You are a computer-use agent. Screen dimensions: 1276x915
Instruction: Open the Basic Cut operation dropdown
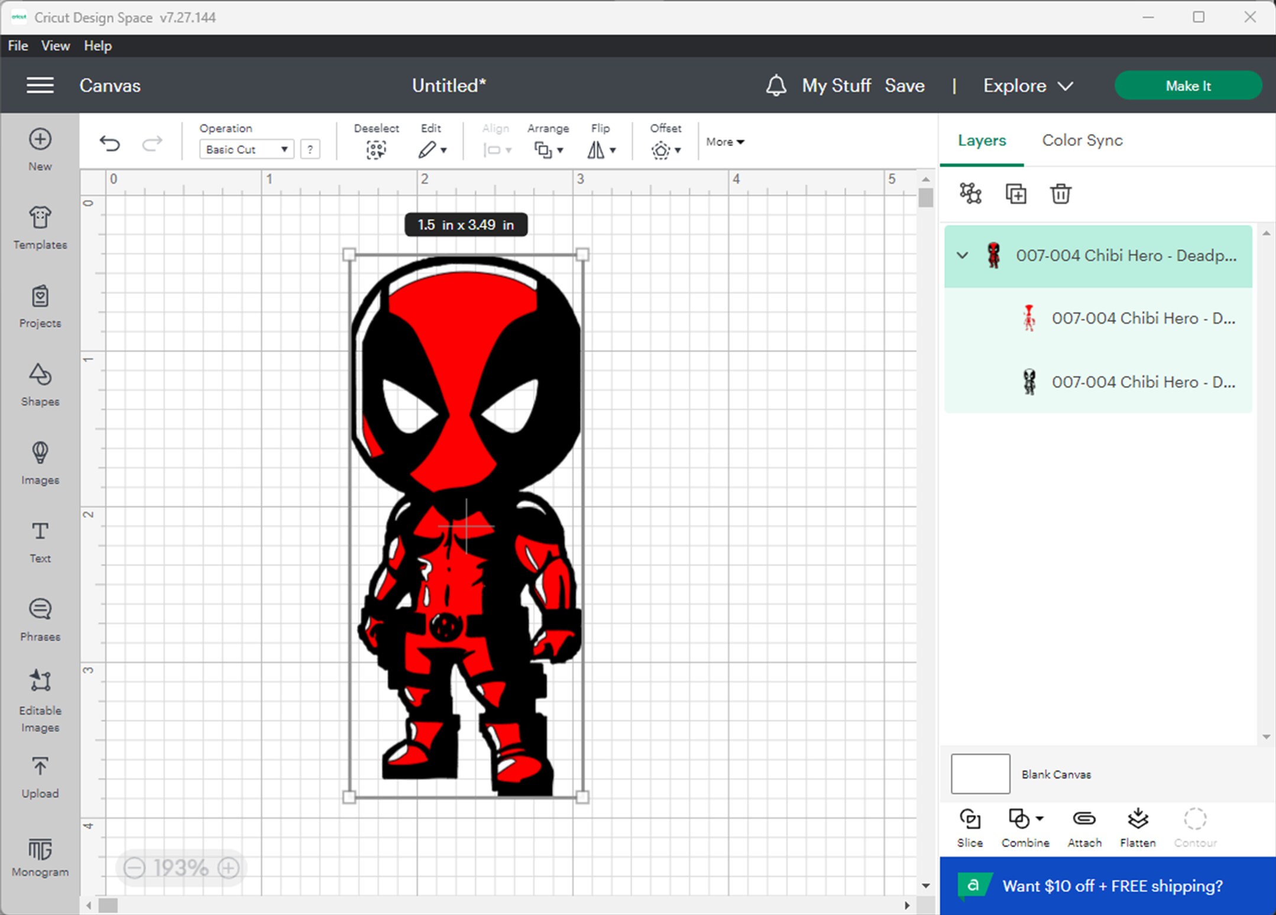click(x=246, y=149)
